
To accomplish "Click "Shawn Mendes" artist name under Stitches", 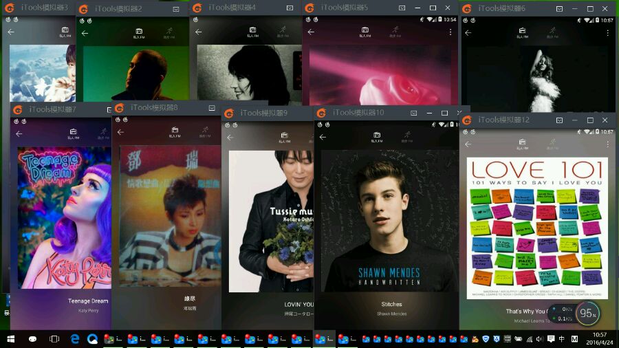I will point(391,314).
